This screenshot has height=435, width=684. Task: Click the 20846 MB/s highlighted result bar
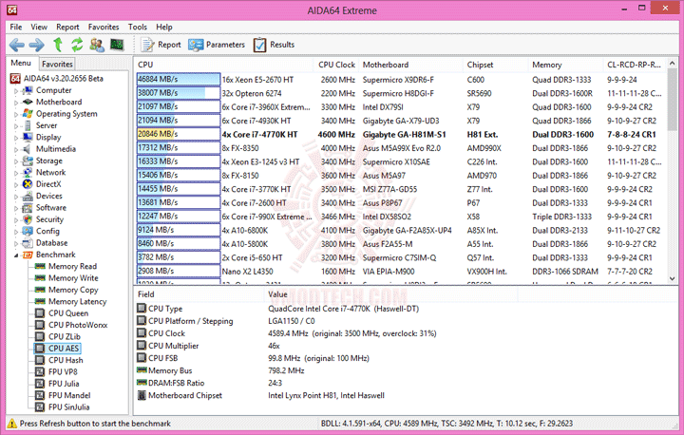click(179, 134)
